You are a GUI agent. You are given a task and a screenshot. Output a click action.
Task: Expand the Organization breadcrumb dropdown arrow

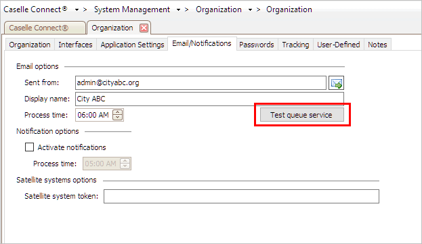coord(250,9)
